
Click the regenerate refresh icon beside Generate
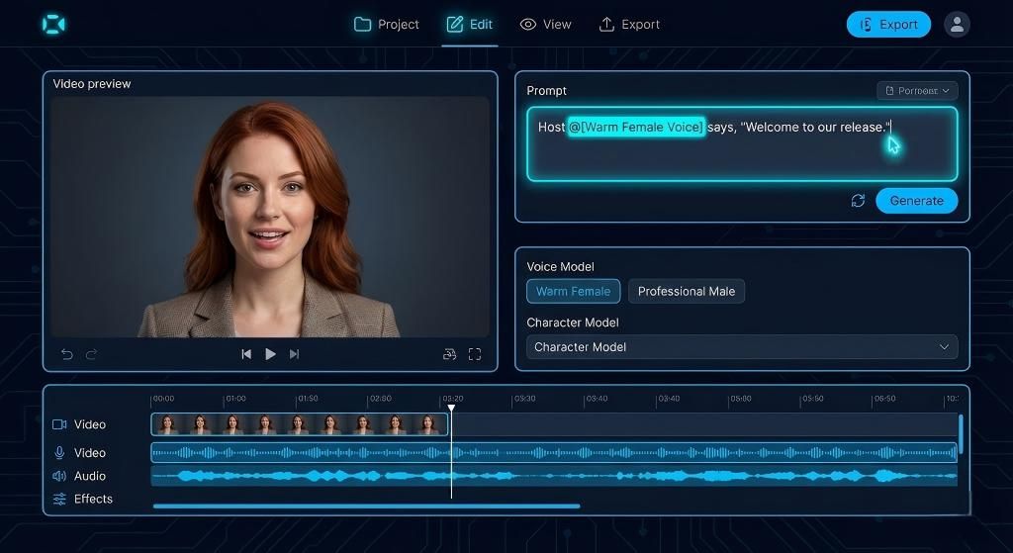coord(858,201)
